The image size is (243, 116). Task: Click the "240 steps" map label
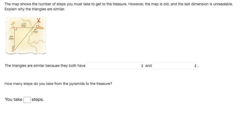coord(23,24)
